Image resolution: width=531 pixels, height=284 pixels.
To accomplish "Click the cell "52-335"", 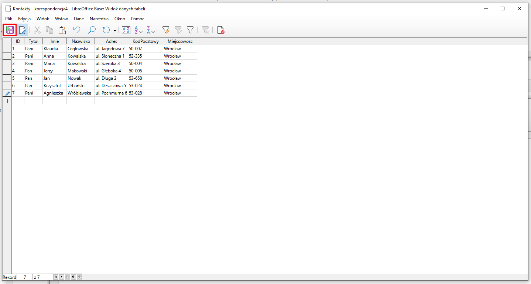I will click(x=145, y=56).
